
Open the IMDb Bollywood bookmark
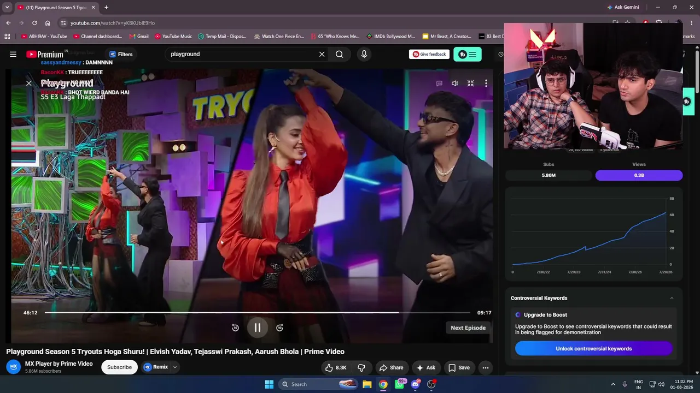tap(390, 37)
